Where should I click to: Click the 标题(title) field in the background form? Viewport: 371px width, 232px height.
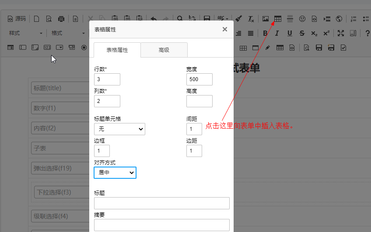pos(60,88)
